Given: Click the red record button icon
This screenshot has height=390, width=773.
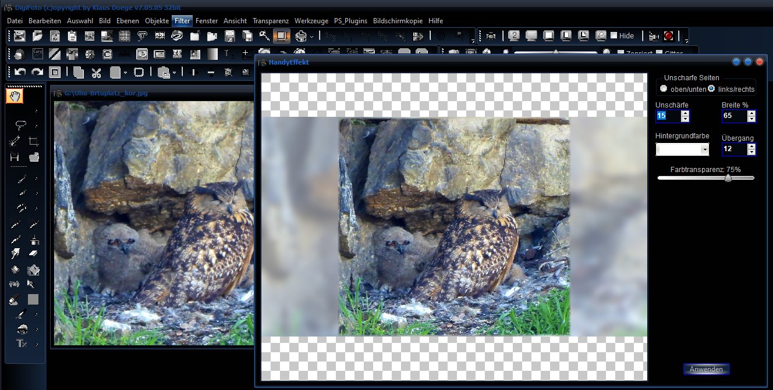Looking at the screenshot, I should [x=668, y=36].
